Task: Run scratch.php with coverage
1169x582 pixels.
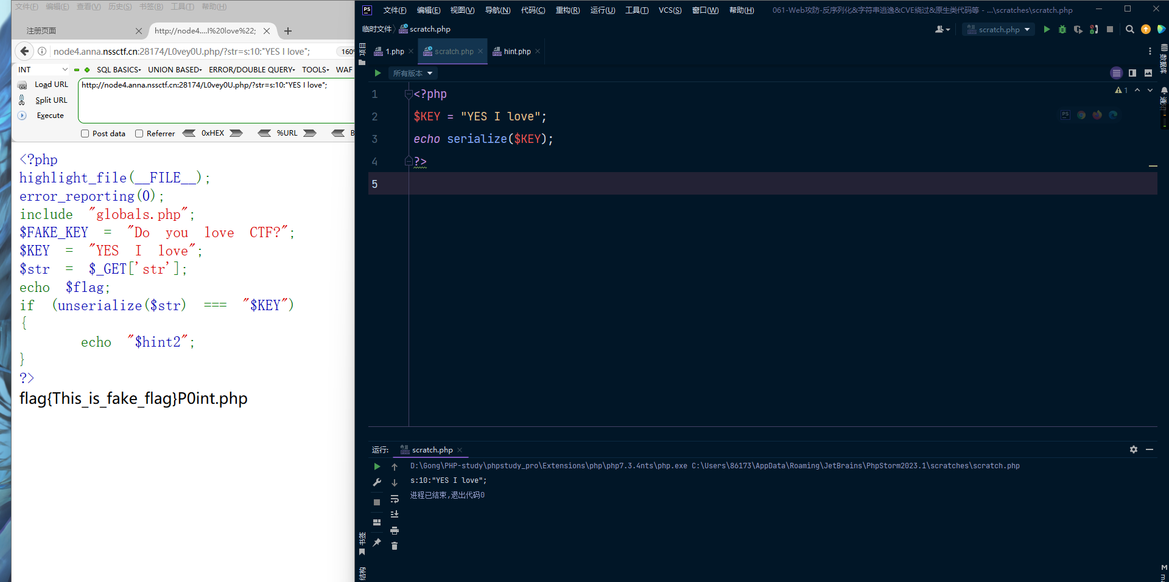Action: (1078, 29)
